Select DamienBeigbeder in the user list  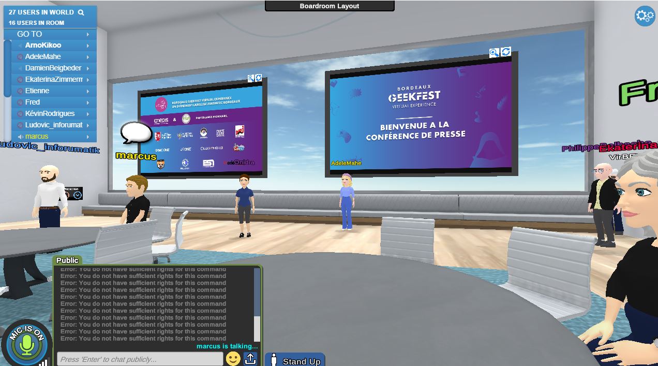[x=53, y=68]
